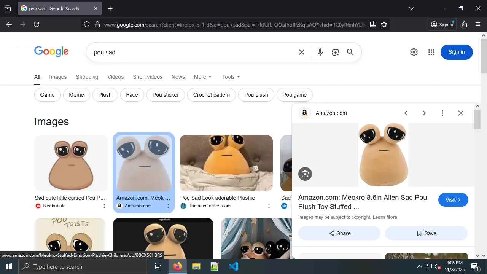Switch to the News tab
The width and height of the screenshot is (487, 274).
[178, 77]
